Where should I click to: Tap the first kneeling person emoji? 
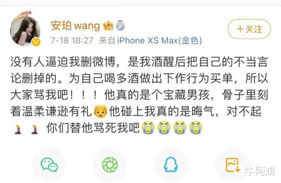[x=18, y=129]
